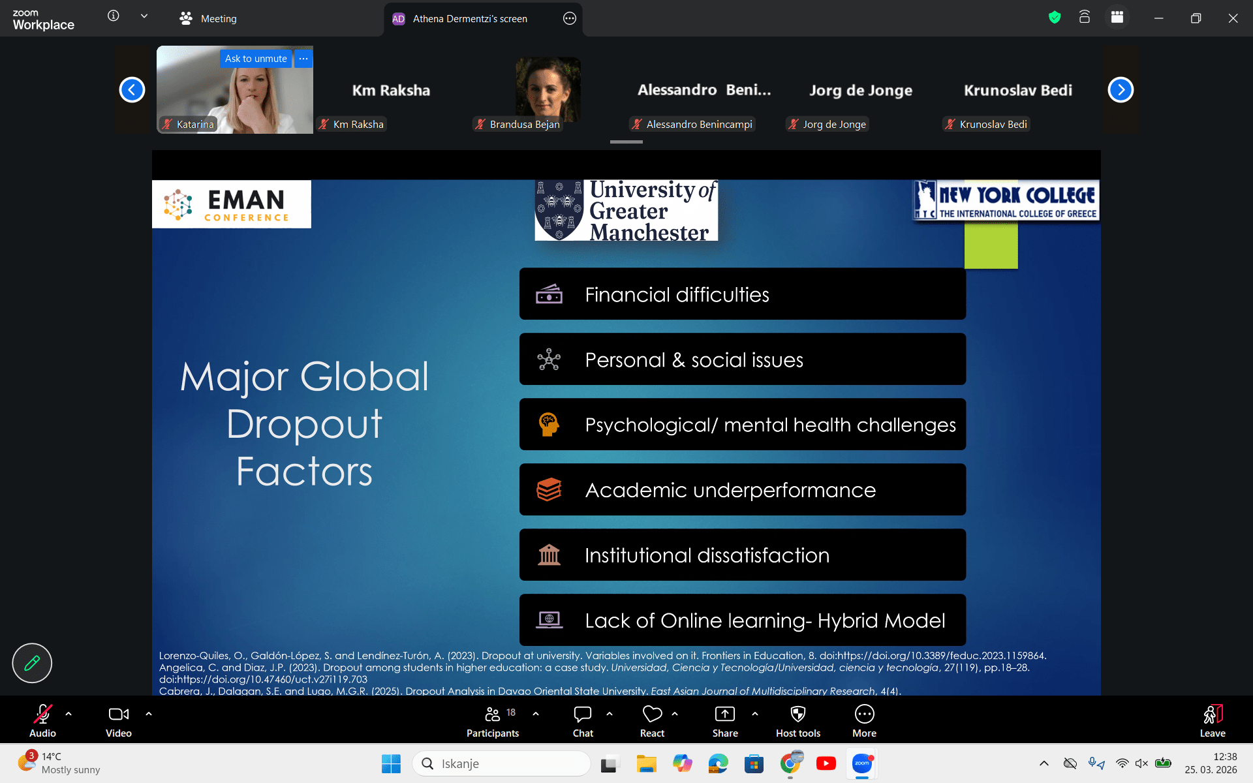
Task: Open Athena Dermentzi's screen options menu
Action: (x=570, y=18)
